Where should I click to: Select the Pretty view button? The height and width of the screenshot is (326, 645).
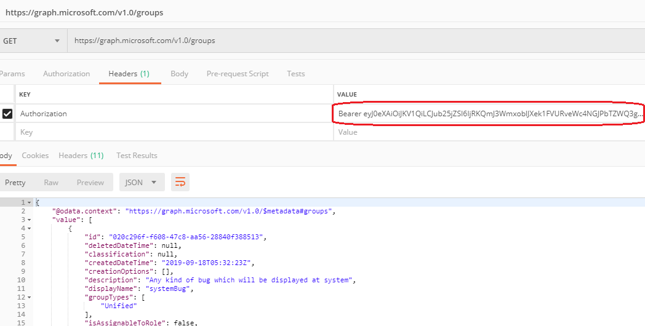(x=15, y=183)
